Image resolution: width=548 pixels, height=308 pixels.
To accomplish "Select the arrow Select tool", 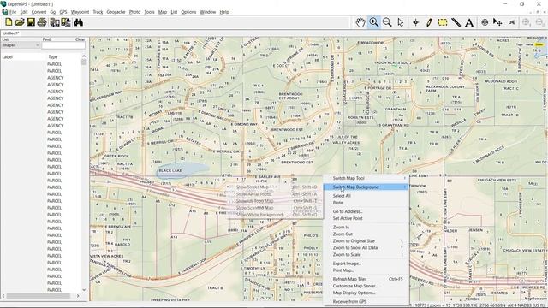I will coord(401,22).
